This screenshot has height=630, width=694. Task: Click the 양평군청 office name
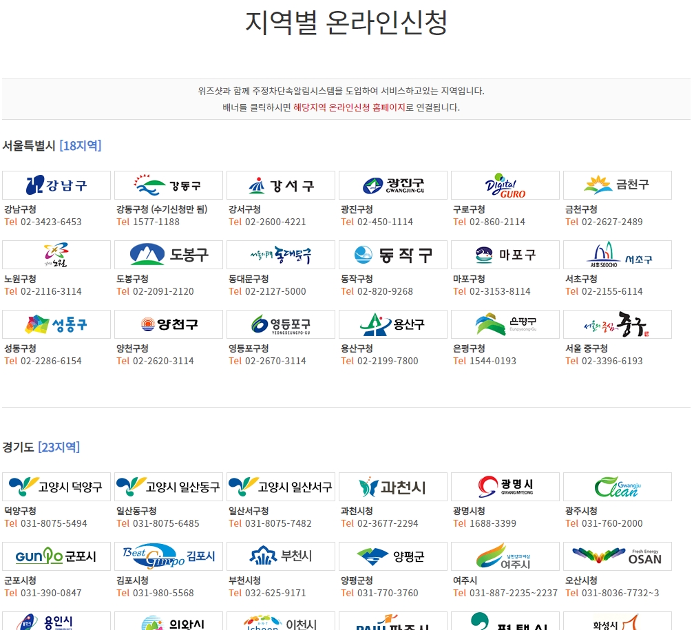coord(357,580)
